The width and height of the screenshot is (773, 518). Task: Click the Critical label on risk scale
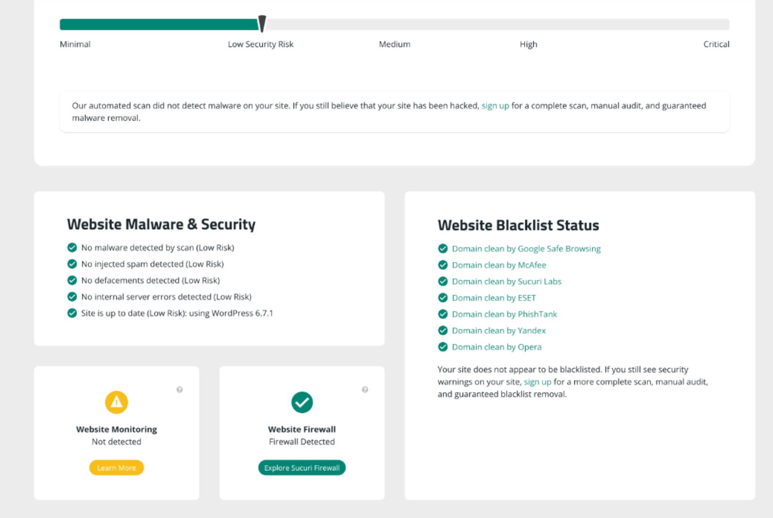(716, 44)
